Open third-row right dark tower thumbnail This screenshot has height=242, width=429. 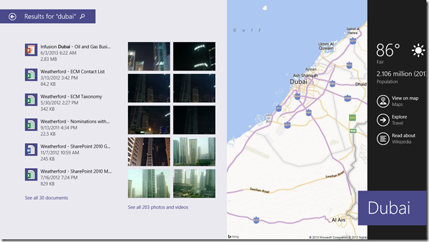[x=194, y=120]
